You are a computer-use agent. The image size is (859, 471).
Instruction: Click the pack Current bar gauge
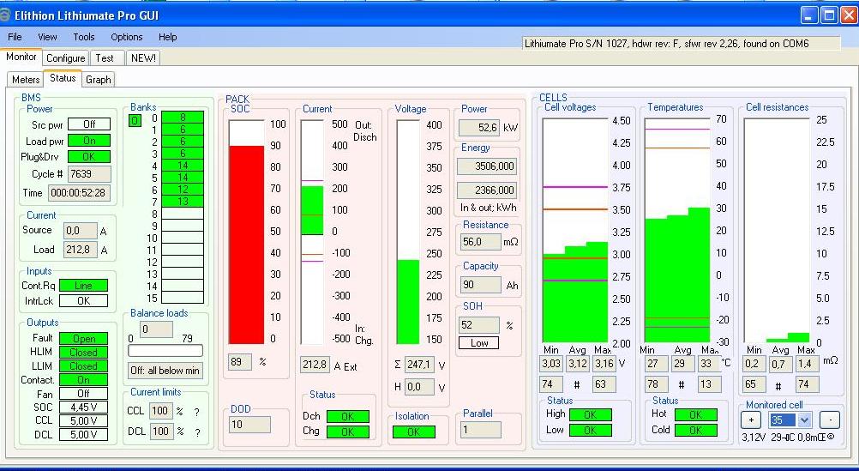(x=312, y=232)
